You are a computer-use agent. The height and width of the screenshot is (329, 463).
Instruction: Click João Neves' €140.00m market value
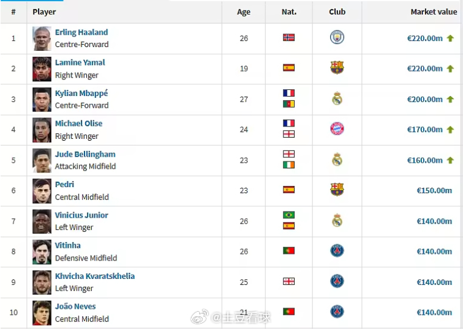(x=434, y=312)
